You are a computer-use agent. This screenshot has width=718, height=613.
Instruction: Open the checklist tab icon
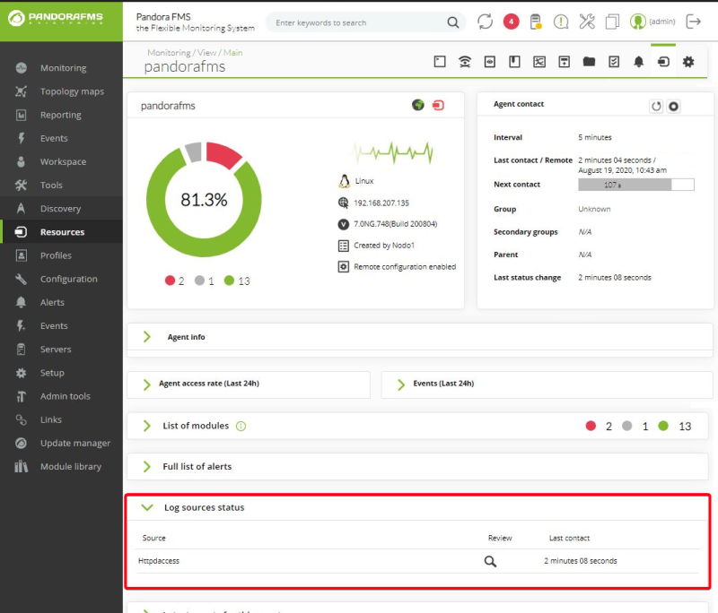click(x=614, y=62)
